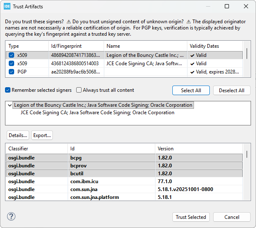Enable Always trust all content
The image size is (256, 228).
[79, 90]
